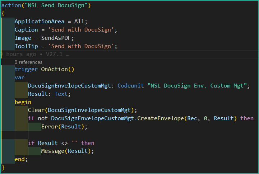Click the action name "NSL Send DocuSign"
The height and width of the screenshot is (174, 259).
pyautogui.click(x=56, y=5)
